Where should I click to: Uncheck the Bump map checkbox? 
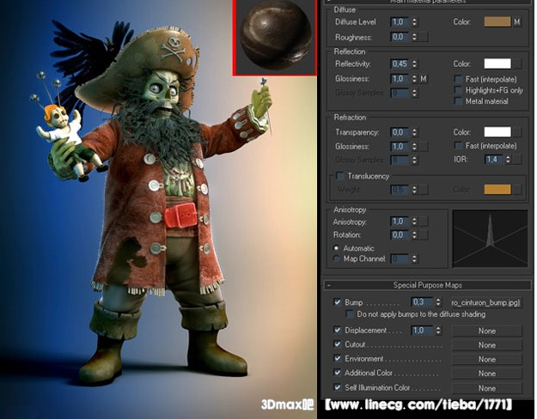338,302
